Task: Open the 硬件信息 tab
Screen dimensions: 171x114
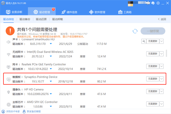Action: point(69,12)
